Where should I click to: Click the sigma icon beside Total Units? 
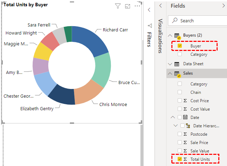coord(185,159)
